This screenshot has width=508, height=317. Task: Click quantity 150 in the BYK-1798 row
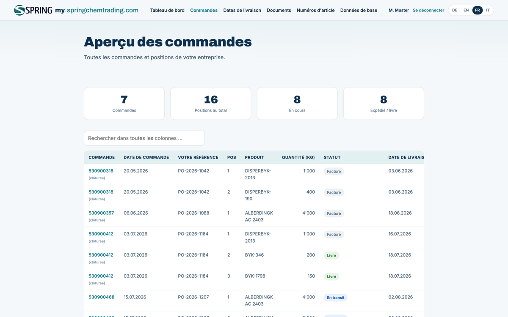click(x=311, y=276)
